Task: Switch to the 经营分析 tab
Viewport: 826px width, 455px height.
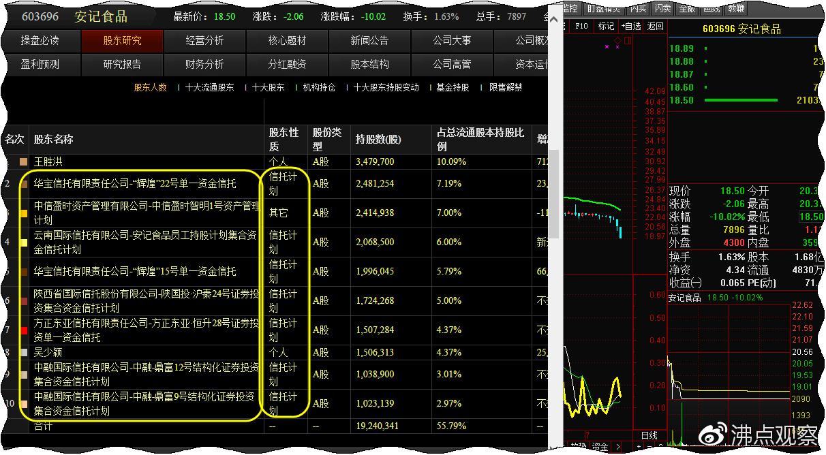Action: pyautogui.click(x=205, y=41)
